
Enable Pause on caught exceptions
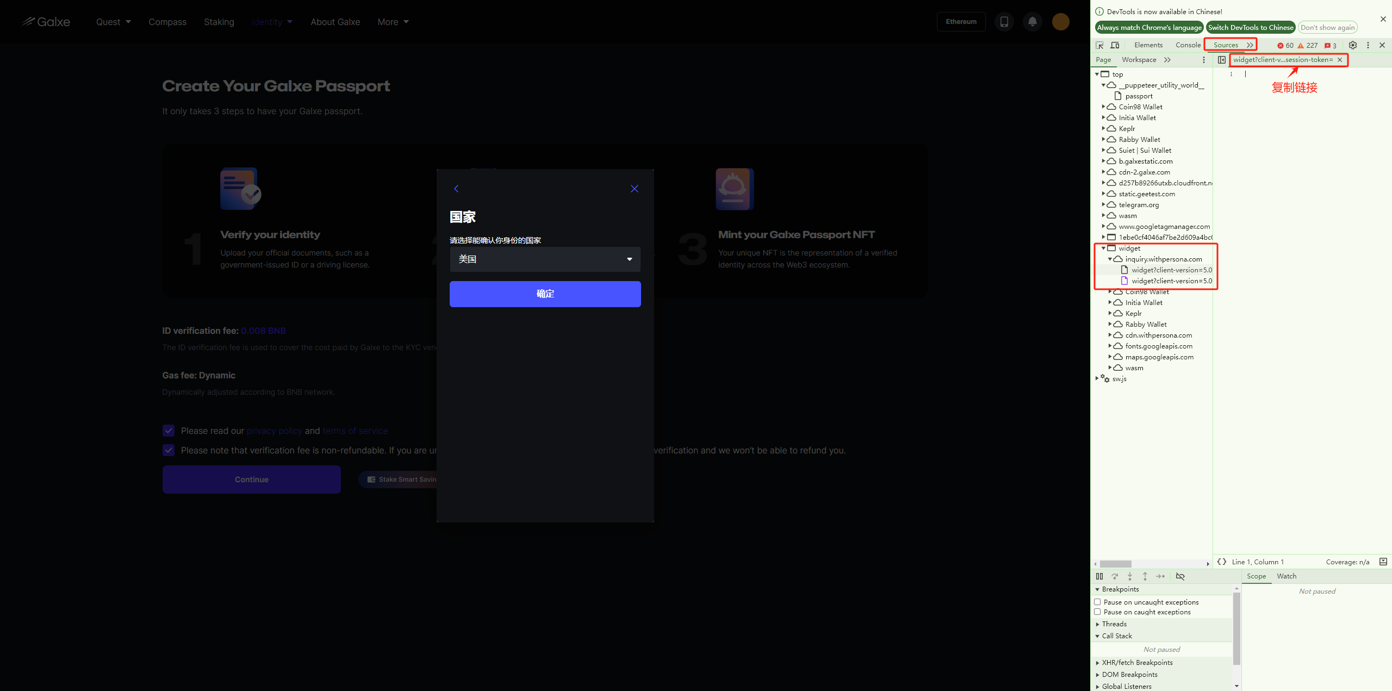coord(1097,612)
